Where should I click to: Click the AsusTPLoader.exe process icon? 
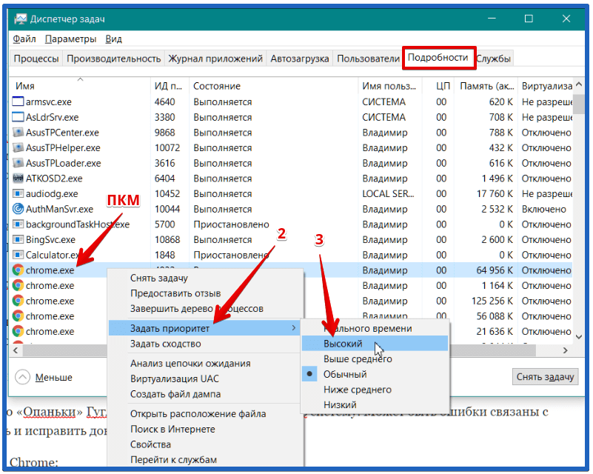pyautogui.click(x=18, y=163)
